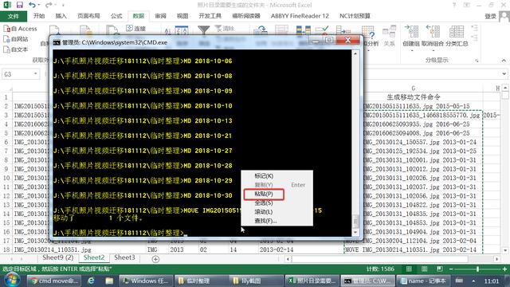The width and height of the screenshot is (510, 287).
Task: Switch to Normal view in status bar
Action: click(409, 269)
